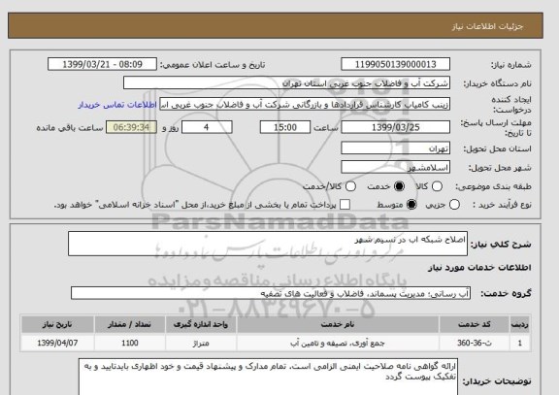Click the remaining time countdown 06:39:34

(131, 127)
